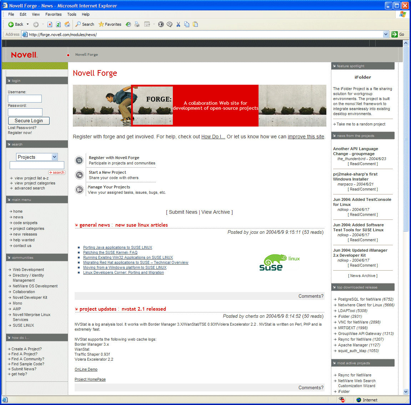Click the status bar page icon
The image size is (411, 405).
tap(5, 400)
